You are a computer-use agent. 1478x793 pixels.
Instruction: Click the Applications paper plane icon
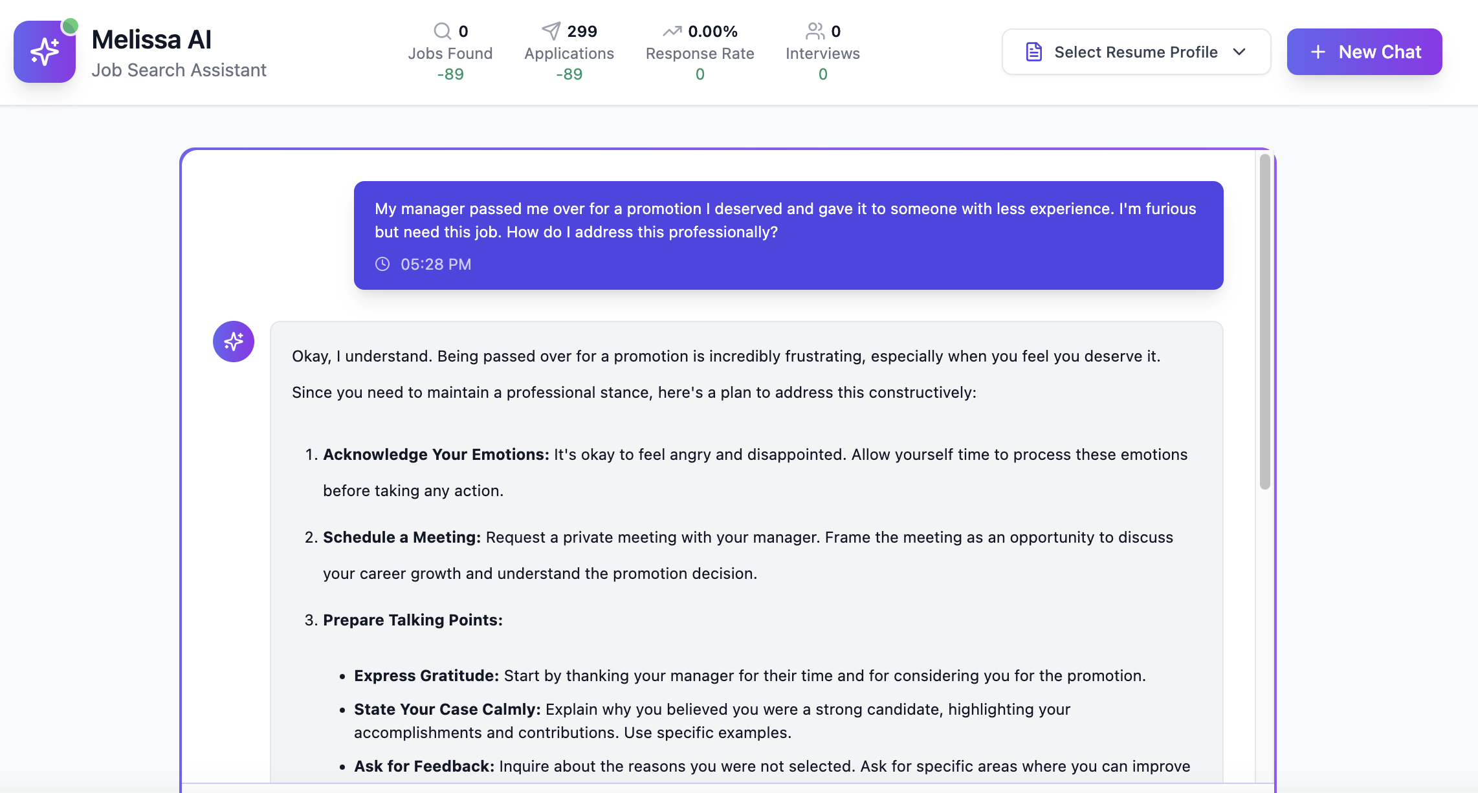[551, 31]
